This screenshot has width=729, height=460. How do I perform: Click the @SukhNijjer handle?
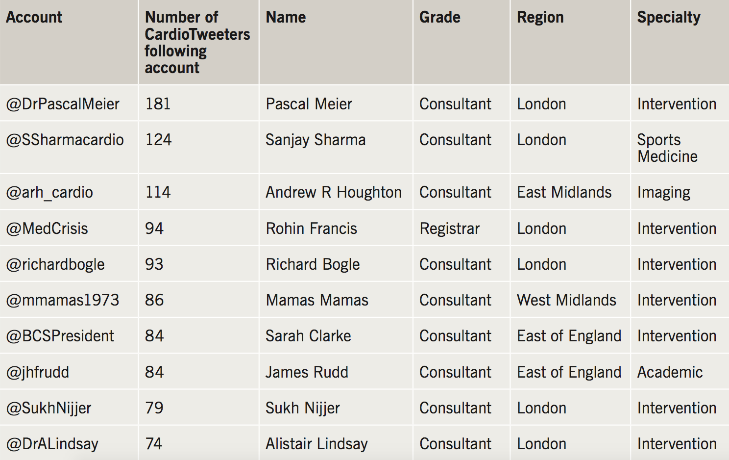[49, 408]
